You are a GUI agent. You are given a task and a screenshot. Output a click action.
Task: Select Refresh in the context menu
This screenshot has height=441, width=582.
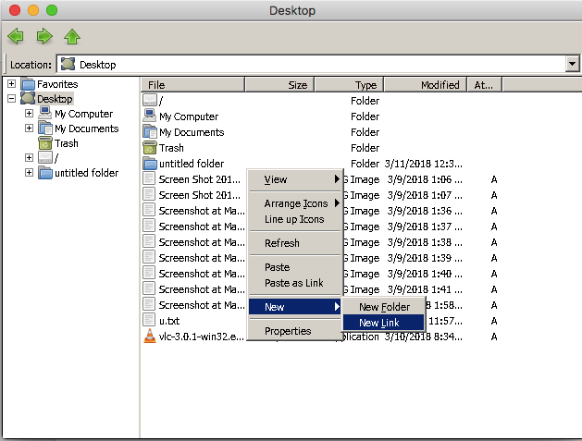[282, 243]
